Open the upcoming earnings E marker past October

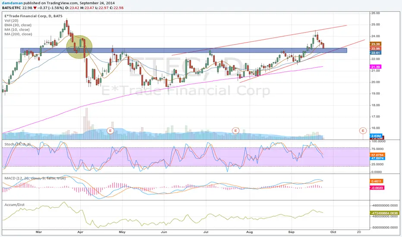click(x=363, y=131)
